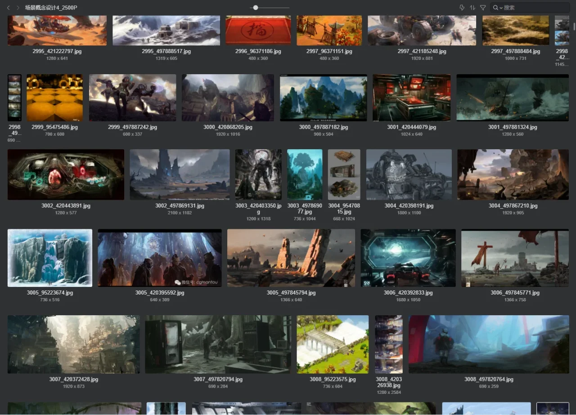This screenshot has width=576, height=415.
Task: Select mech robot thumbnail 3003_420403350.jpg
Action: point(258,174)
